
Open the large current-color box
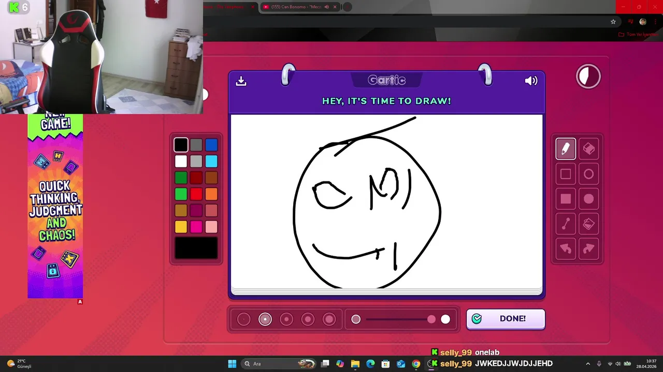click(x=196, y=248)
